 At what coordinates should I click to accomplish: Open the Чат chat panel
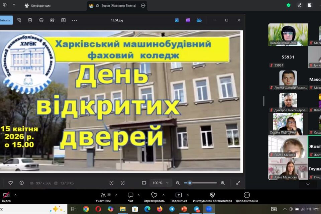pos(130,197)
